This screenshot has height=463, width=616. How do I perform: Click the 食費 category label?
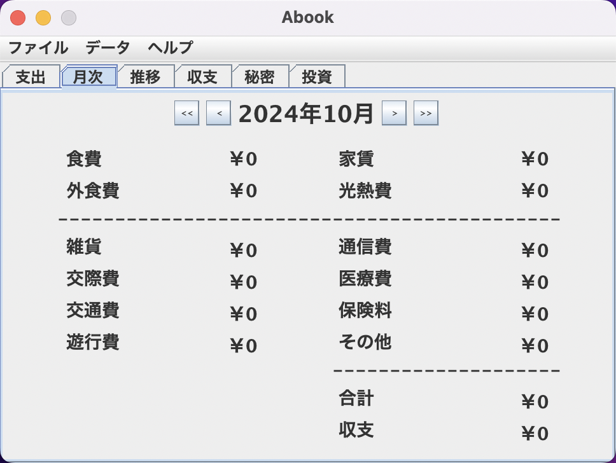point(83,159)
